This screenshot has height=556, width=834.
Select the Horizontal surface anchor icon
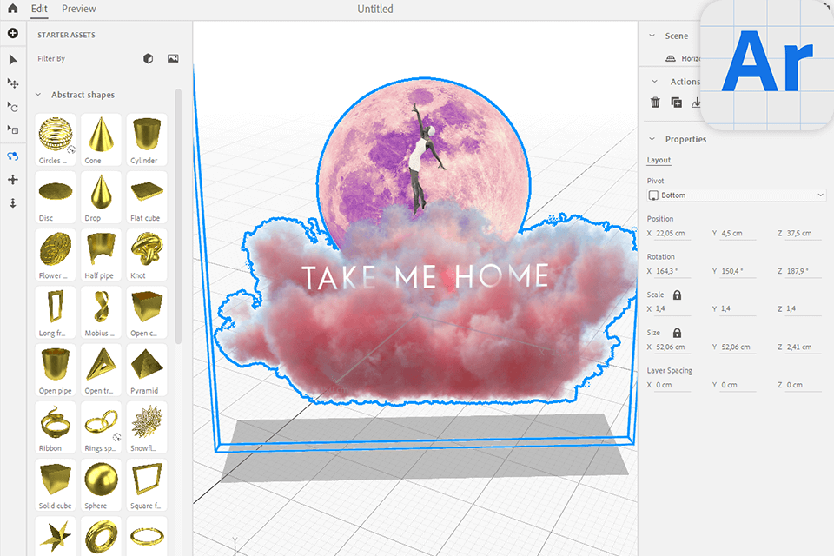click(x=671, y=58)
